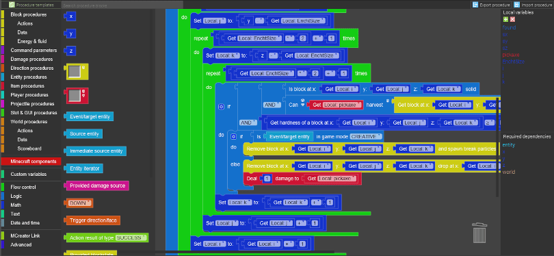Add a new local variable with green plus
The image size is (554, 256).
coord(505,20)
